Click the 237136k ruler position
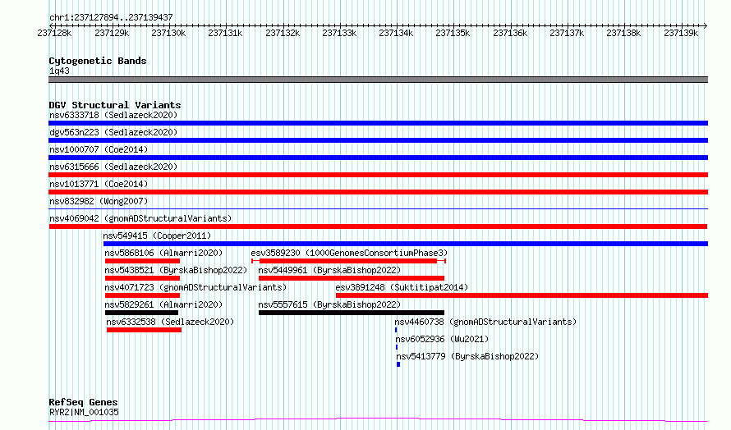731x430 pixels. (x=511, y=33)
